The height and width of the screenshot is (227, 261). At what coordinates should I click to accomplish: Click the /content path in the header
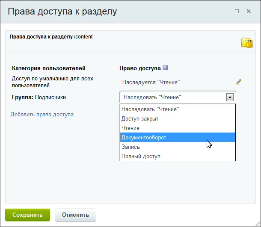pyautogui.click(x=83, y=37)
